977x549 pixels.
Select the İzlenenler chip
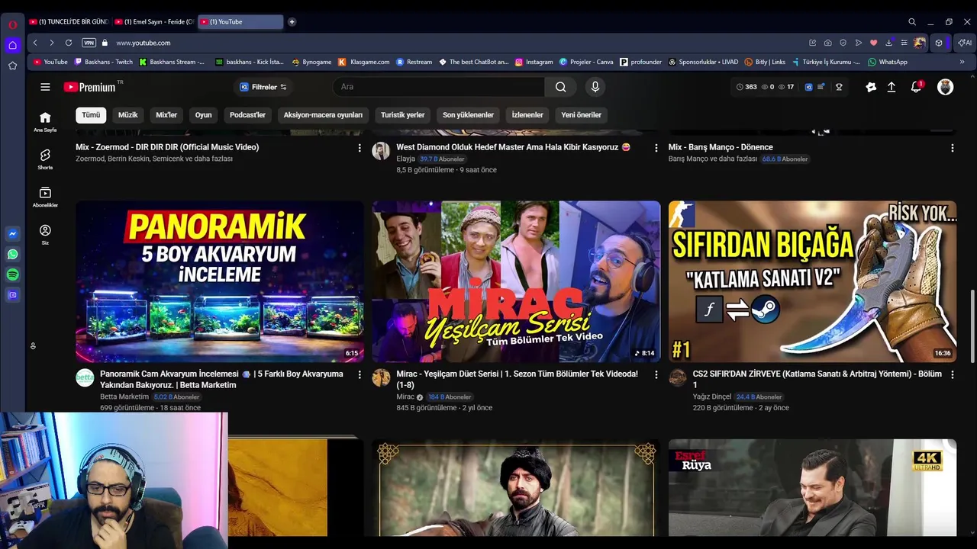click(527, 115)
